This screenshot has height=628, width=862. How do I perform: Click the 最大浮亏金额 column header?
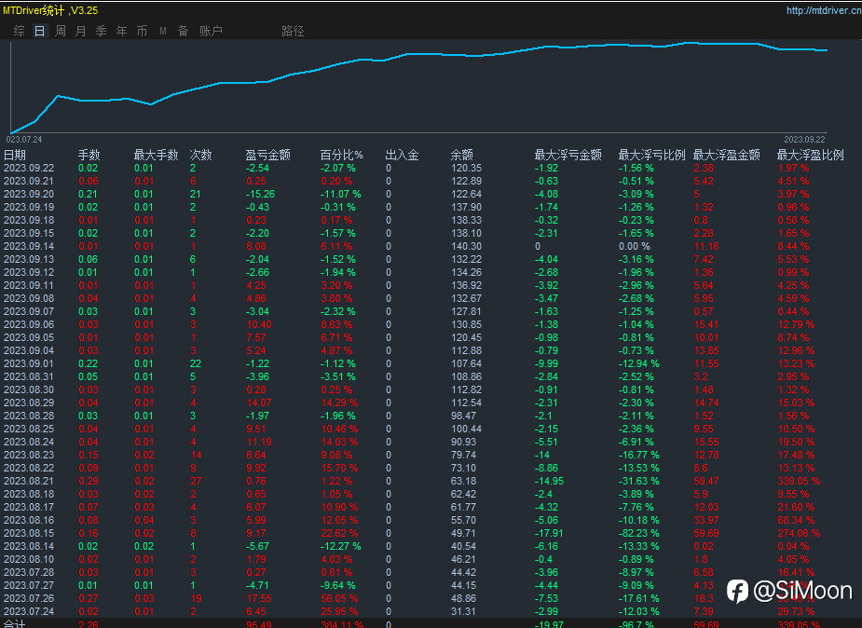[568, 156]
